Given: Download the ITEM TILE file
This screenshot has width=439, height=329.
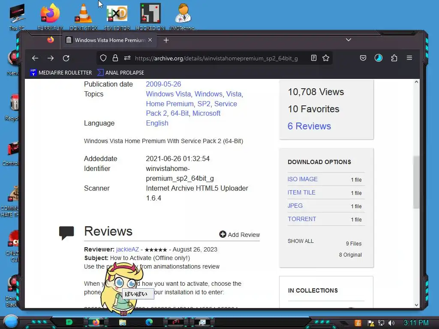Looking at the screenshot, I should tap(301, 192).
